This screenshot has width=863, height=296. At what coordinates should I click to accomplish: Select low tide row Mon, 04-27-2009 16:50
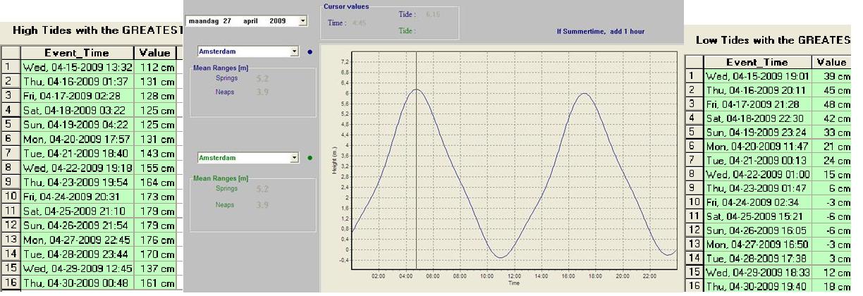pos(757,245)
